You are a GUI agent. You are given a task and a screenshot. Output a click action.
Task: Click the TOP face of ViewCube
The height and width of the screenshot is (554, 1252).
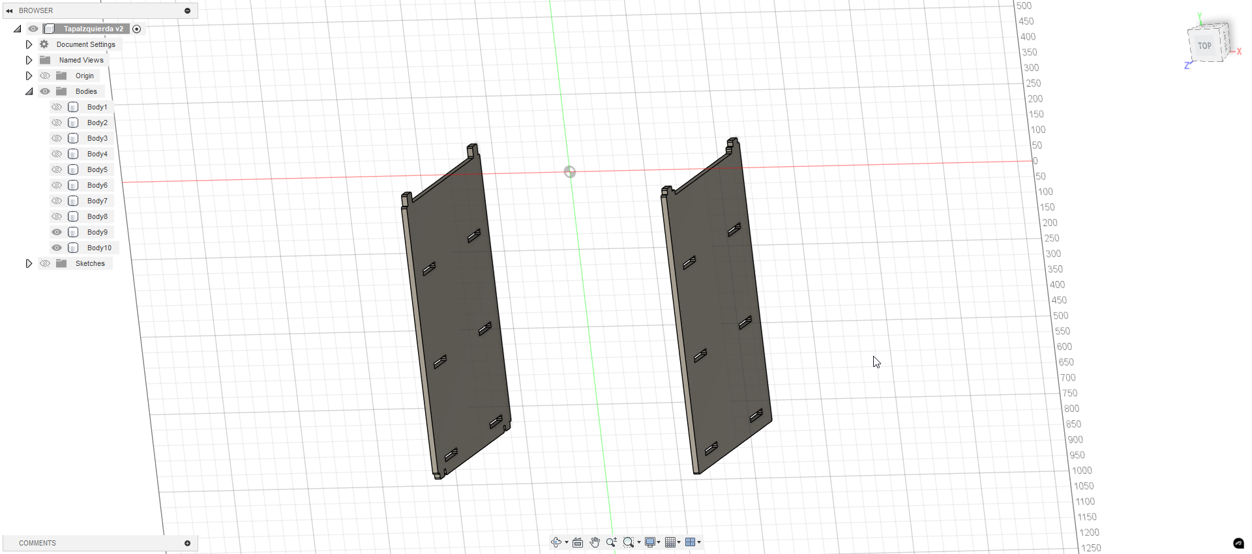pos(1204,46)
